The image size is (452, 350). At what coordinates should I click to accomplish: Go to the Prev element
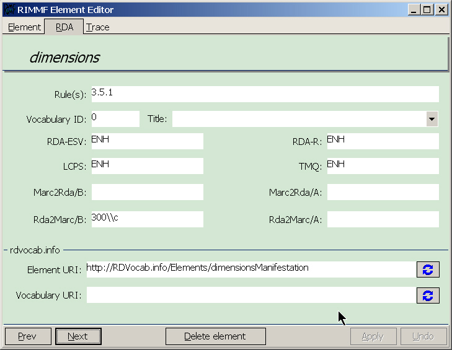tap(28, 336)
